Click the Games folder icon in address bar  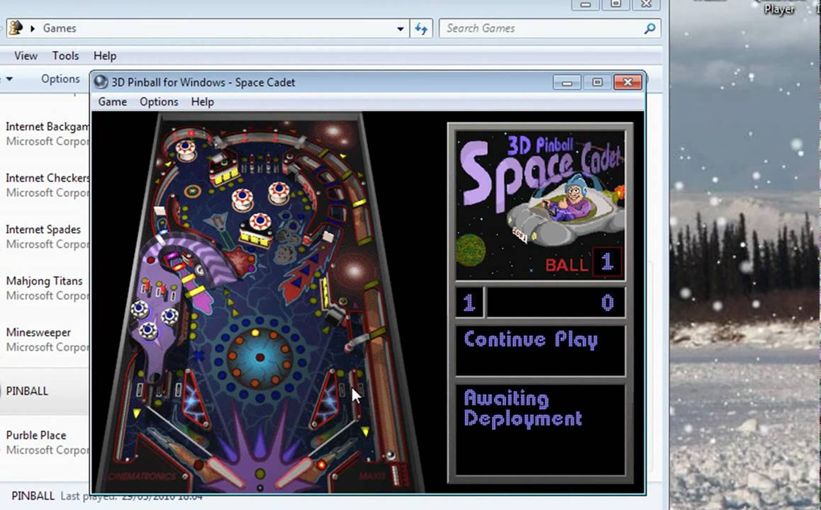tap(16, 28)
